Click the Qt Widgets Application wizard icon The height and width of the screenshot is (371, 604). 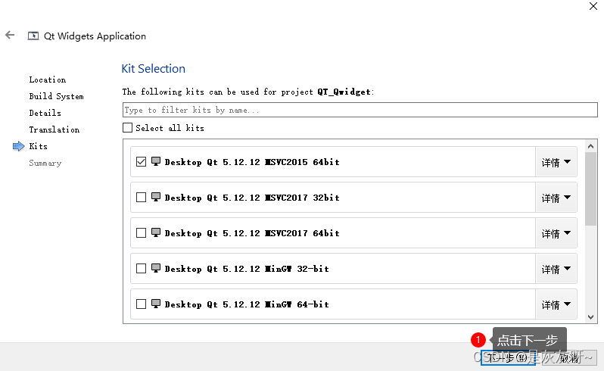point(33,36)
